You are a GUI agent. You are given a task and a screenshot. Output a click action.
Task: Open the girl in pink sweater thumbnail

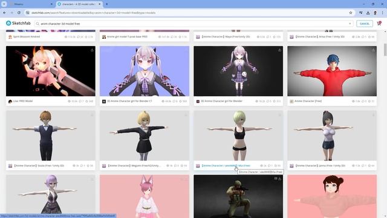coord(332,196)
